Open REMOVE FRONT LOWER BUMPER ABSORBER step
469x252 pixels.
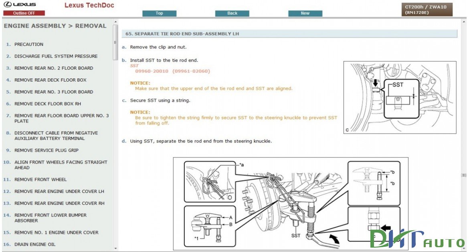[51, 218]
